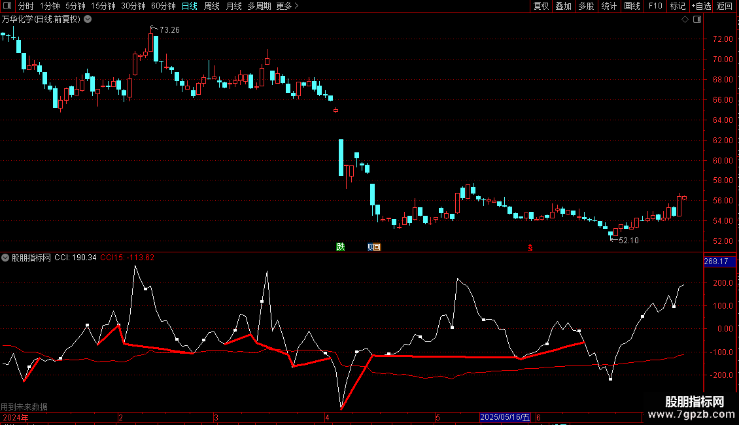Open the 股朋指标网 indicator dropdown arrow
This screenshot has width=739, height=425.
pos(5,258)
